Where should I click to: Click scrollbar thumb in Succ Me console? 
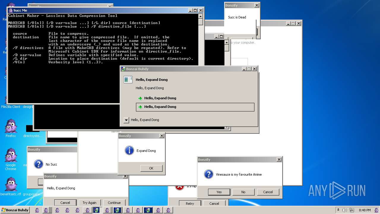pos(201,22)
